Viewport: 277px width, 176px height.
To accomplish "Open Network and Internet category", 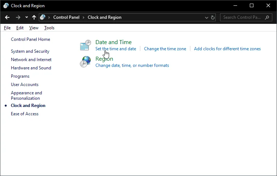I will point(31,60).
